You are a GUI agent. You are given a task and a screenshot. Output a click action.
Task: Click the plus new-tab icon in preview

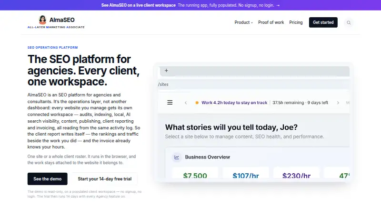[166, 71]
